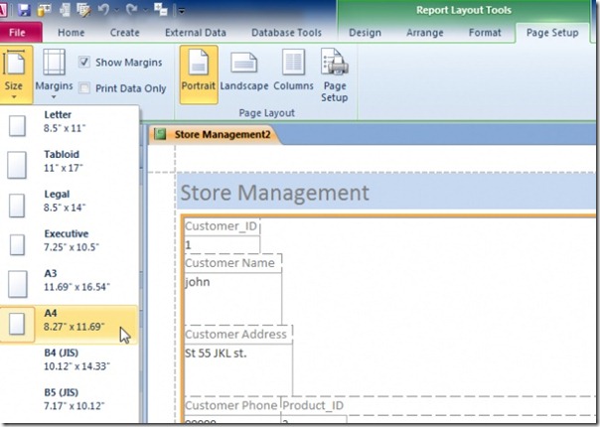Expand the Margins dropdown

click(x=53, y=72)
